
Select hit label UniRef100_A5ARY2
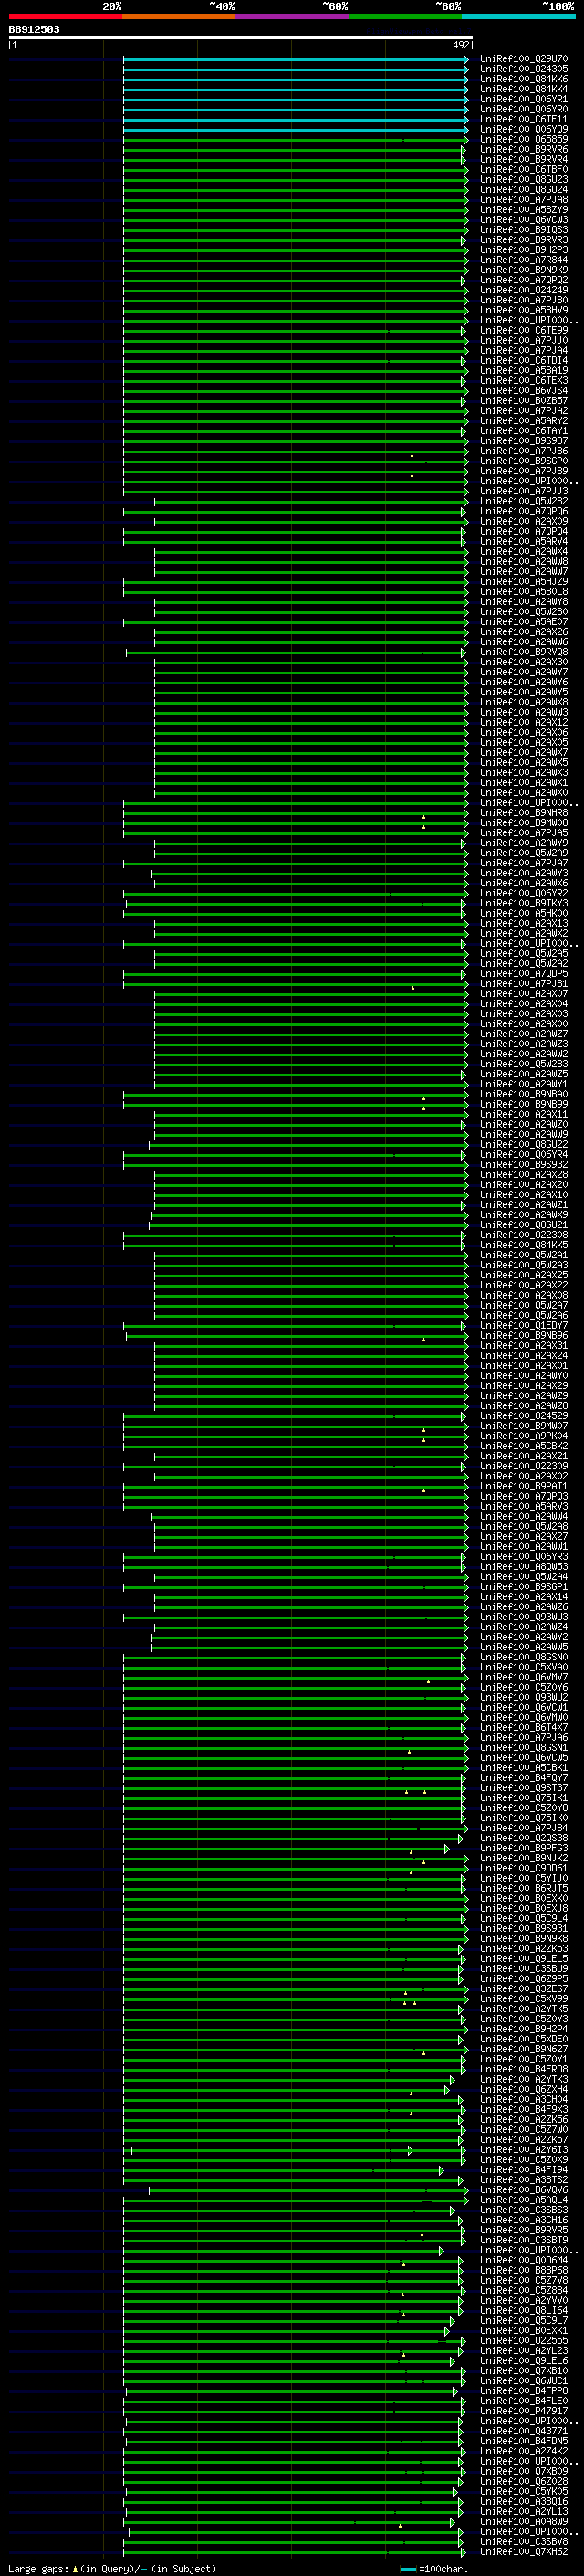click(523, 420)
